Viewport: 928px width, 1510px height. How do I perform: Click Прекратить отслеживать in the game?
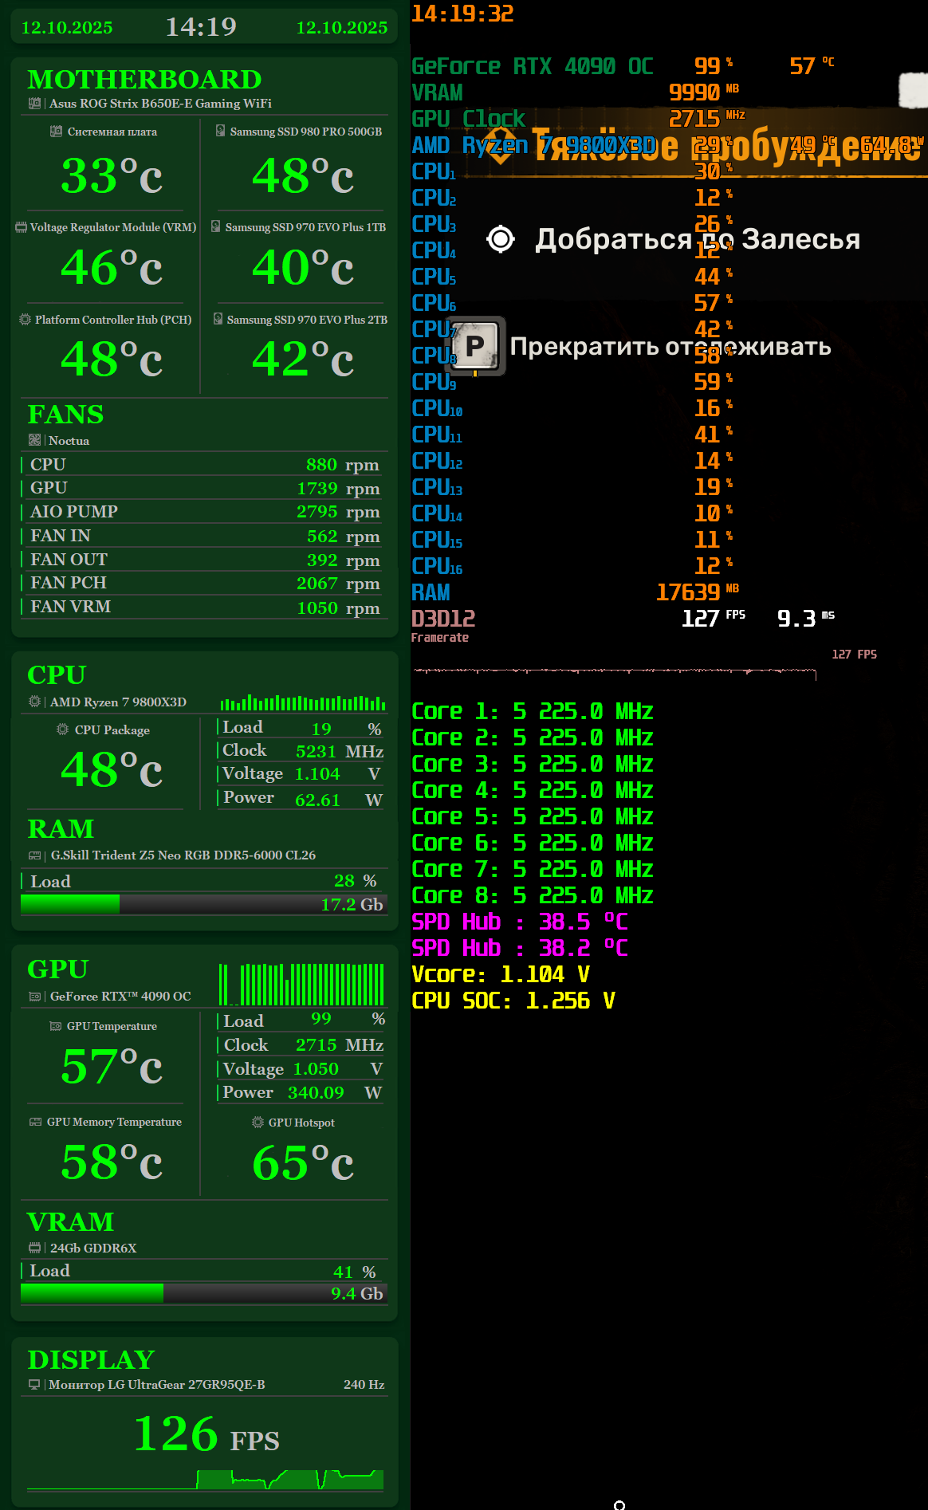[670, 347]
